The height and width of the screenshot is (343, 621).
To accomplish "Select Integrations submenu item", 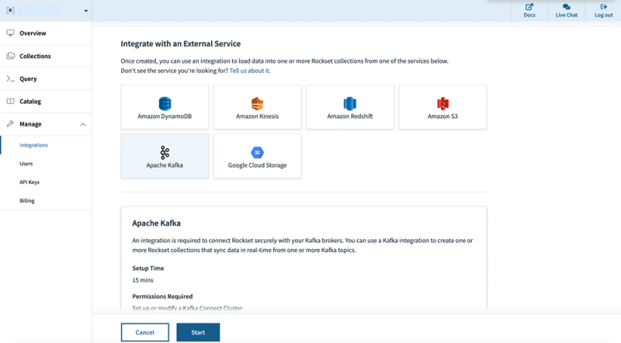I will pos(33,145).
